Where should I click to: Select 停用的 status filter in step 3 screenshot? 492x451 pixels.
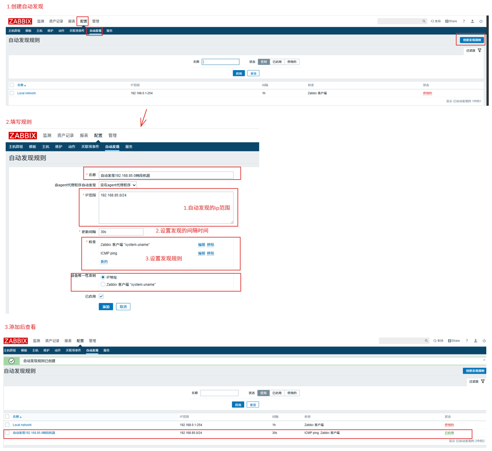pos(292,393)
